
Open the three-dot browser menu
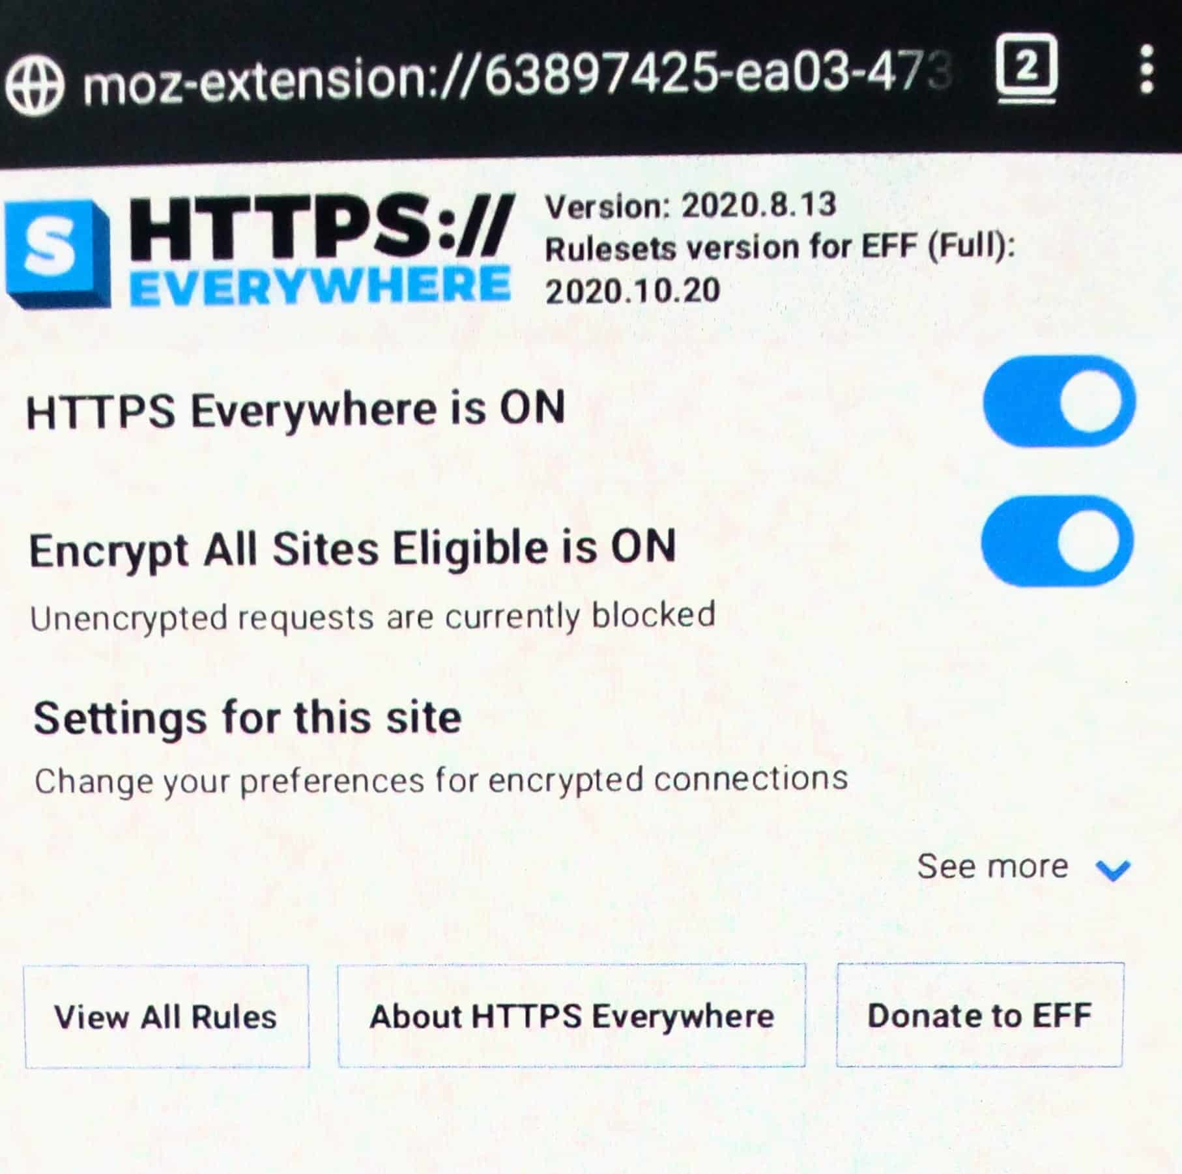[x=1147, y=69]
